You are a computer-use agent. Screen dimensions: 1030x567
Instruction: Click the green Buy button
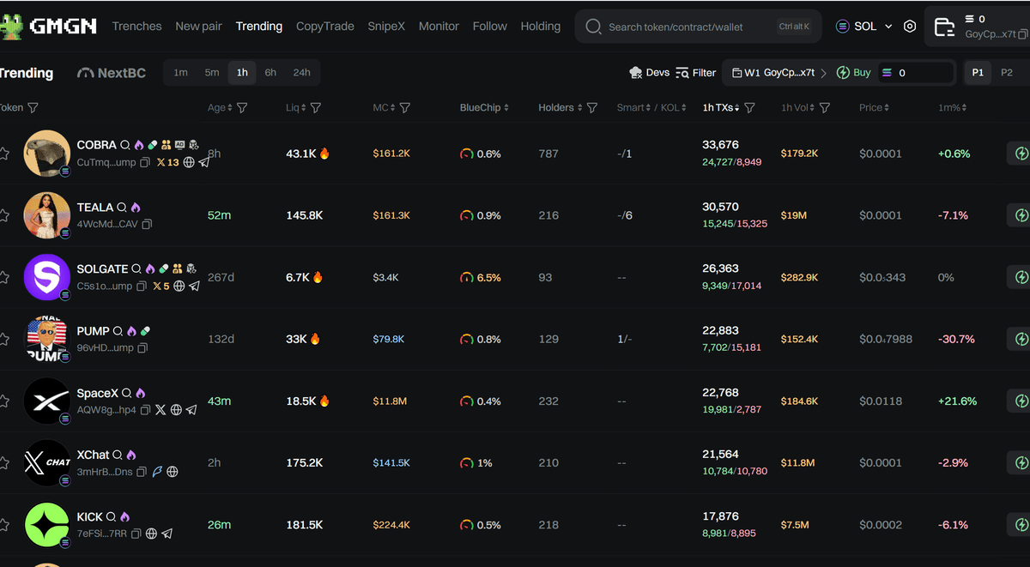point(854,73)
